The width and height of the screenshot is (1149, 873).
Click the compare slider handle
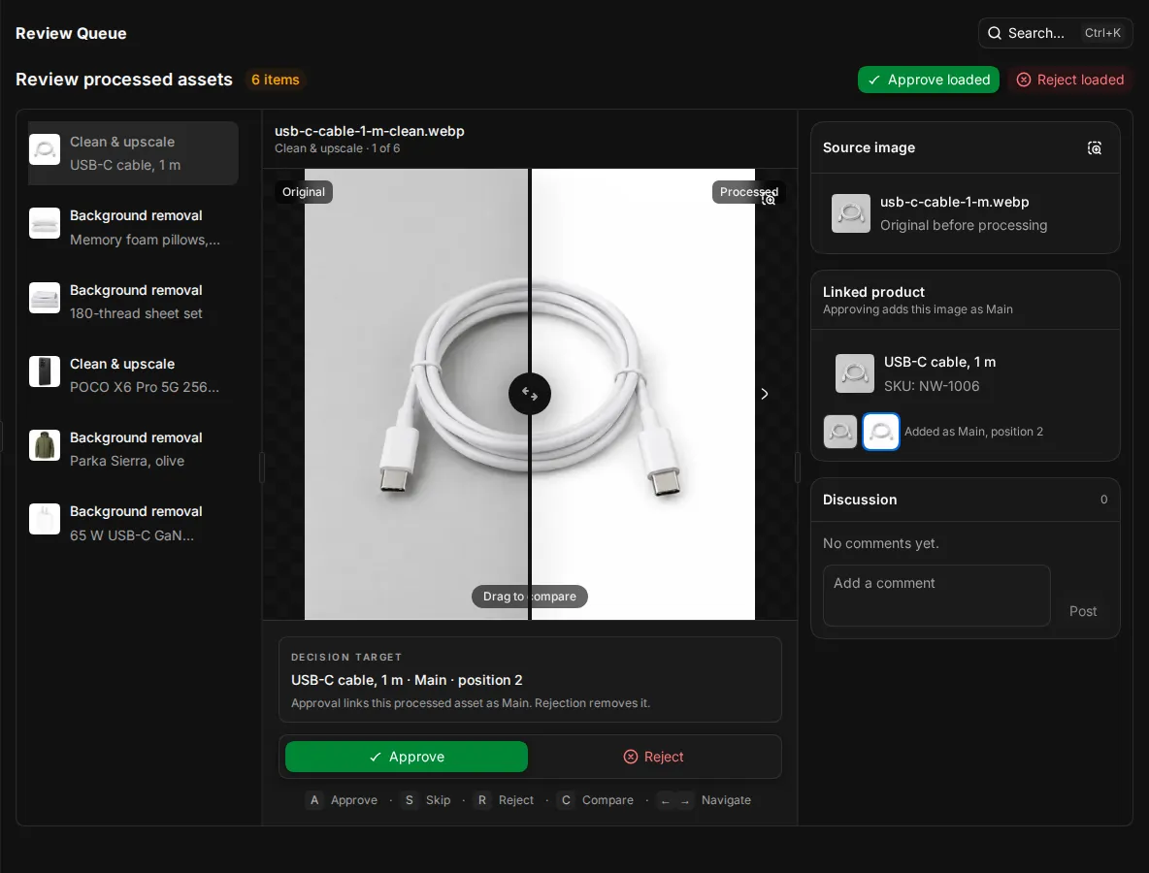pos(530,394)
